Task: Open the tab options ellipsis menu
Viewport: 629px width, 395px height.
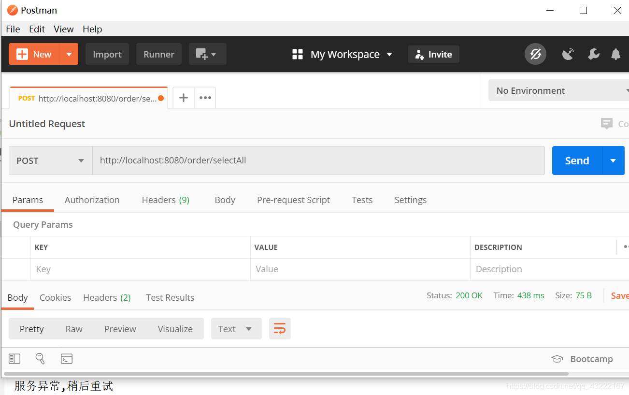Action: click(x=205, y=98)
